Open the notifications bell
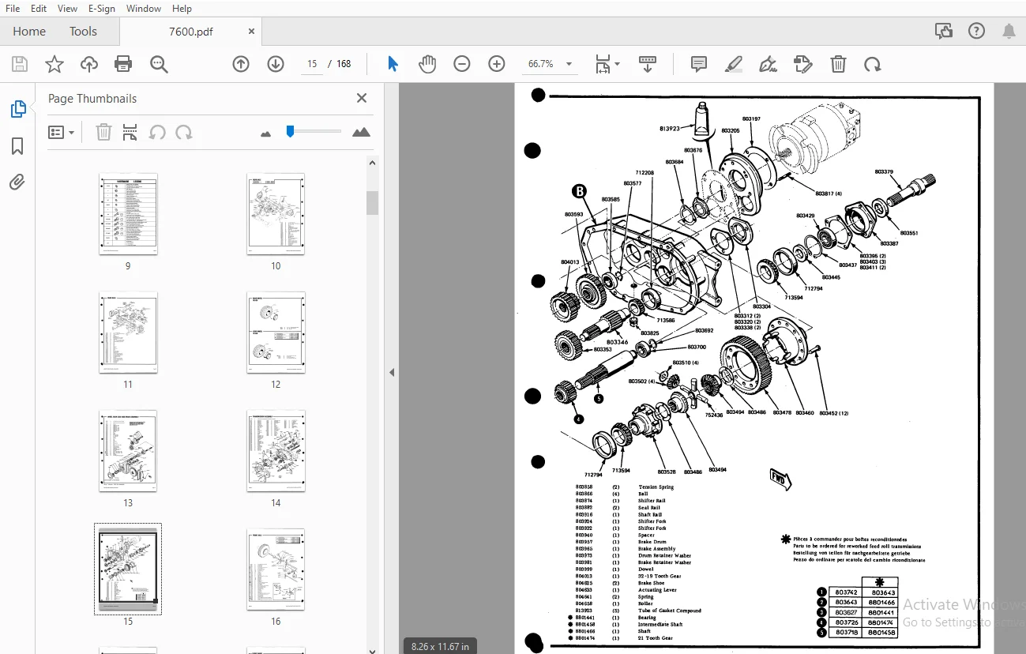 [1009, 32]
